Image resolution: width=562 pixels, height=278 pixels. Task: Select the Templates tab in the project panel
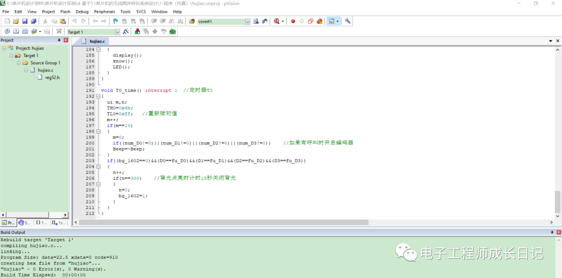(59, 222)
